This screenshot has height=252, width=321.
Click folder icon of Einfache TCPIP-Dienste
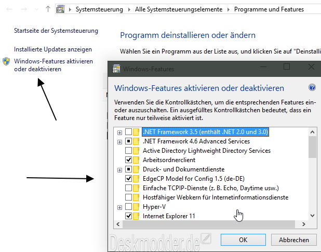[136, 188]
